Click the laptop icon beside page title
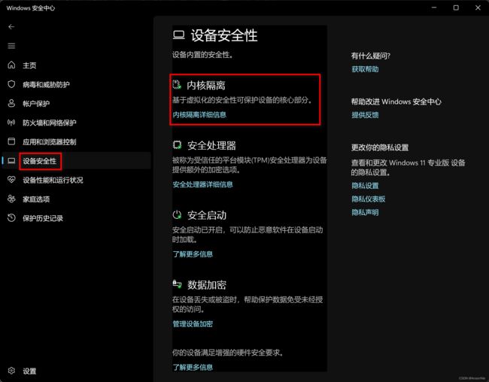The image size is (489, 382). [x=179, y=35]
